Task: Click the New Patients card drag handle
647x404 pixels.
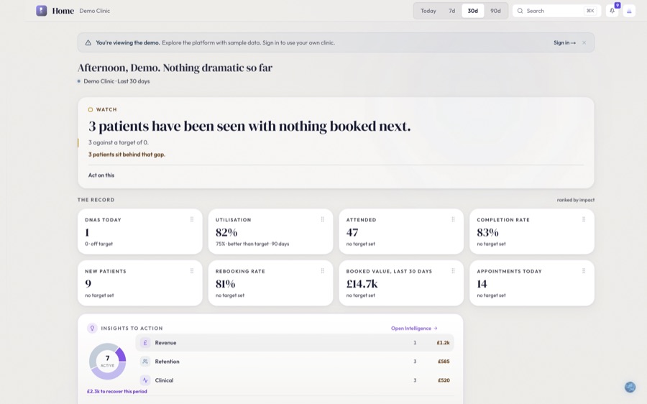Action: point(192,271)
